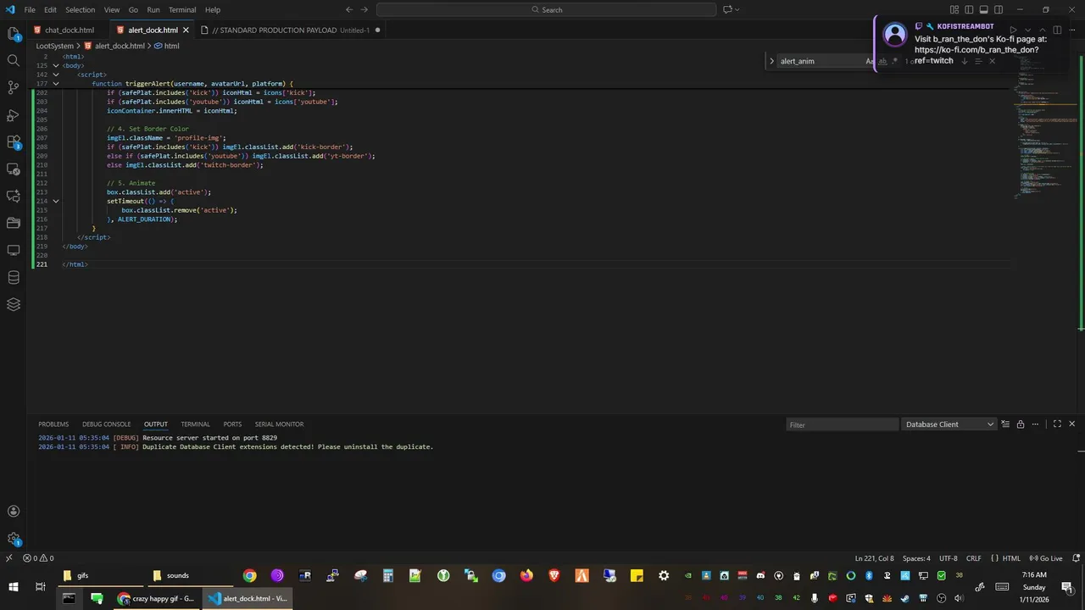Image resolution: width=1085 pixels, height=610 pixels.
Task: Go forward with the navigation arrow
Action: [364, 9]
